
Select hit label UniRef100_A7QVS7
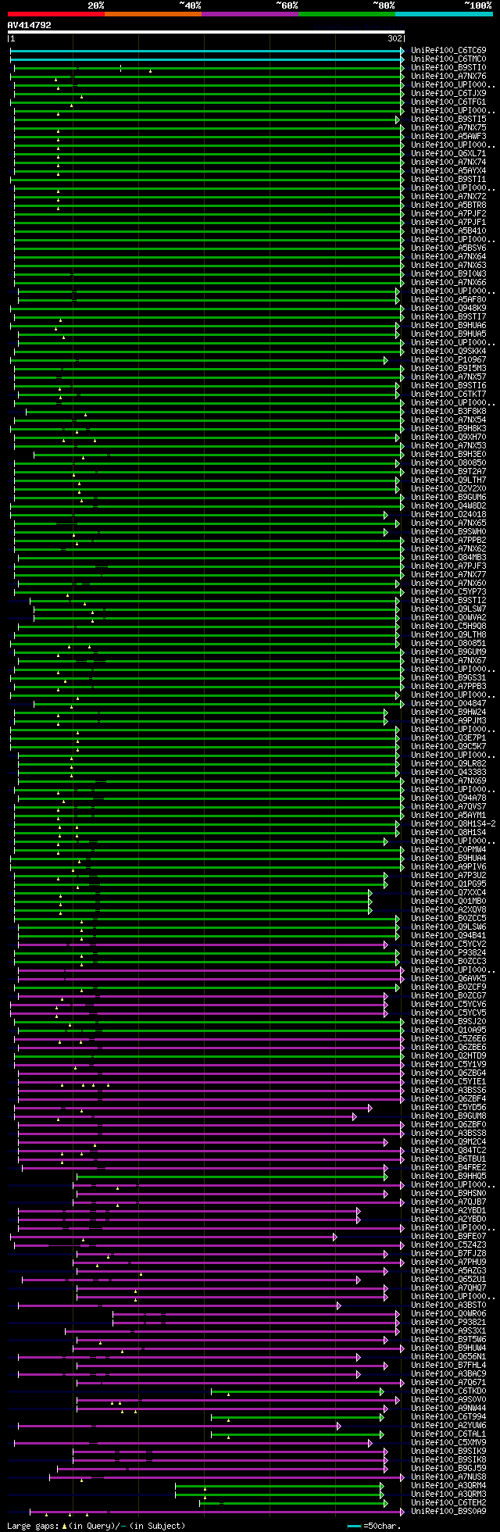[x=448, y=807]
